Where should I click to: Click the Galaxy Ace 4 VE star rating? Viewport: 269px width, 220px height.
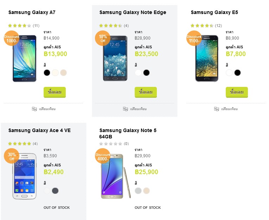point(20,144)
